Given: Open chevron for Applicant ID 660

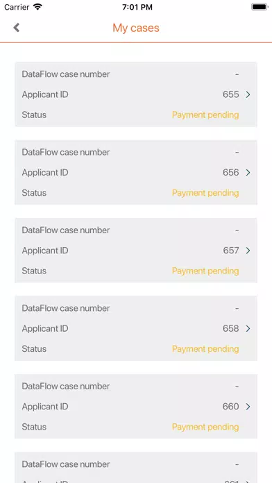Looking at the screenshot, I should [248, 407].
